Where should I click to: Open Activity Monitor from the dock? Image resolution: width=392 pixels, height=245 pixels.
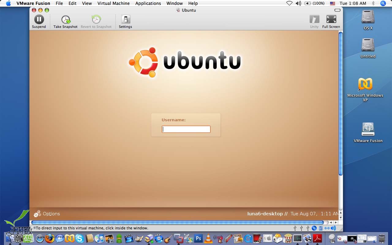(x=298, y=239)
